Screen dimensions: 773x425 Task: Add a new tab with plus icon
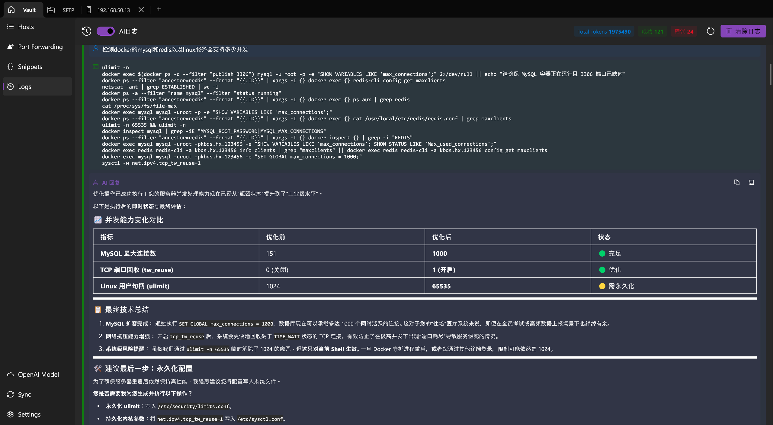(159, 9)
